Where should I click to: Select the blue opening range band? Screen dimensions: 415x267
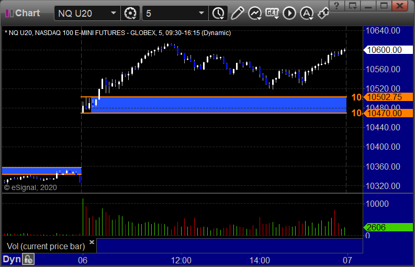tap(219, 105)
